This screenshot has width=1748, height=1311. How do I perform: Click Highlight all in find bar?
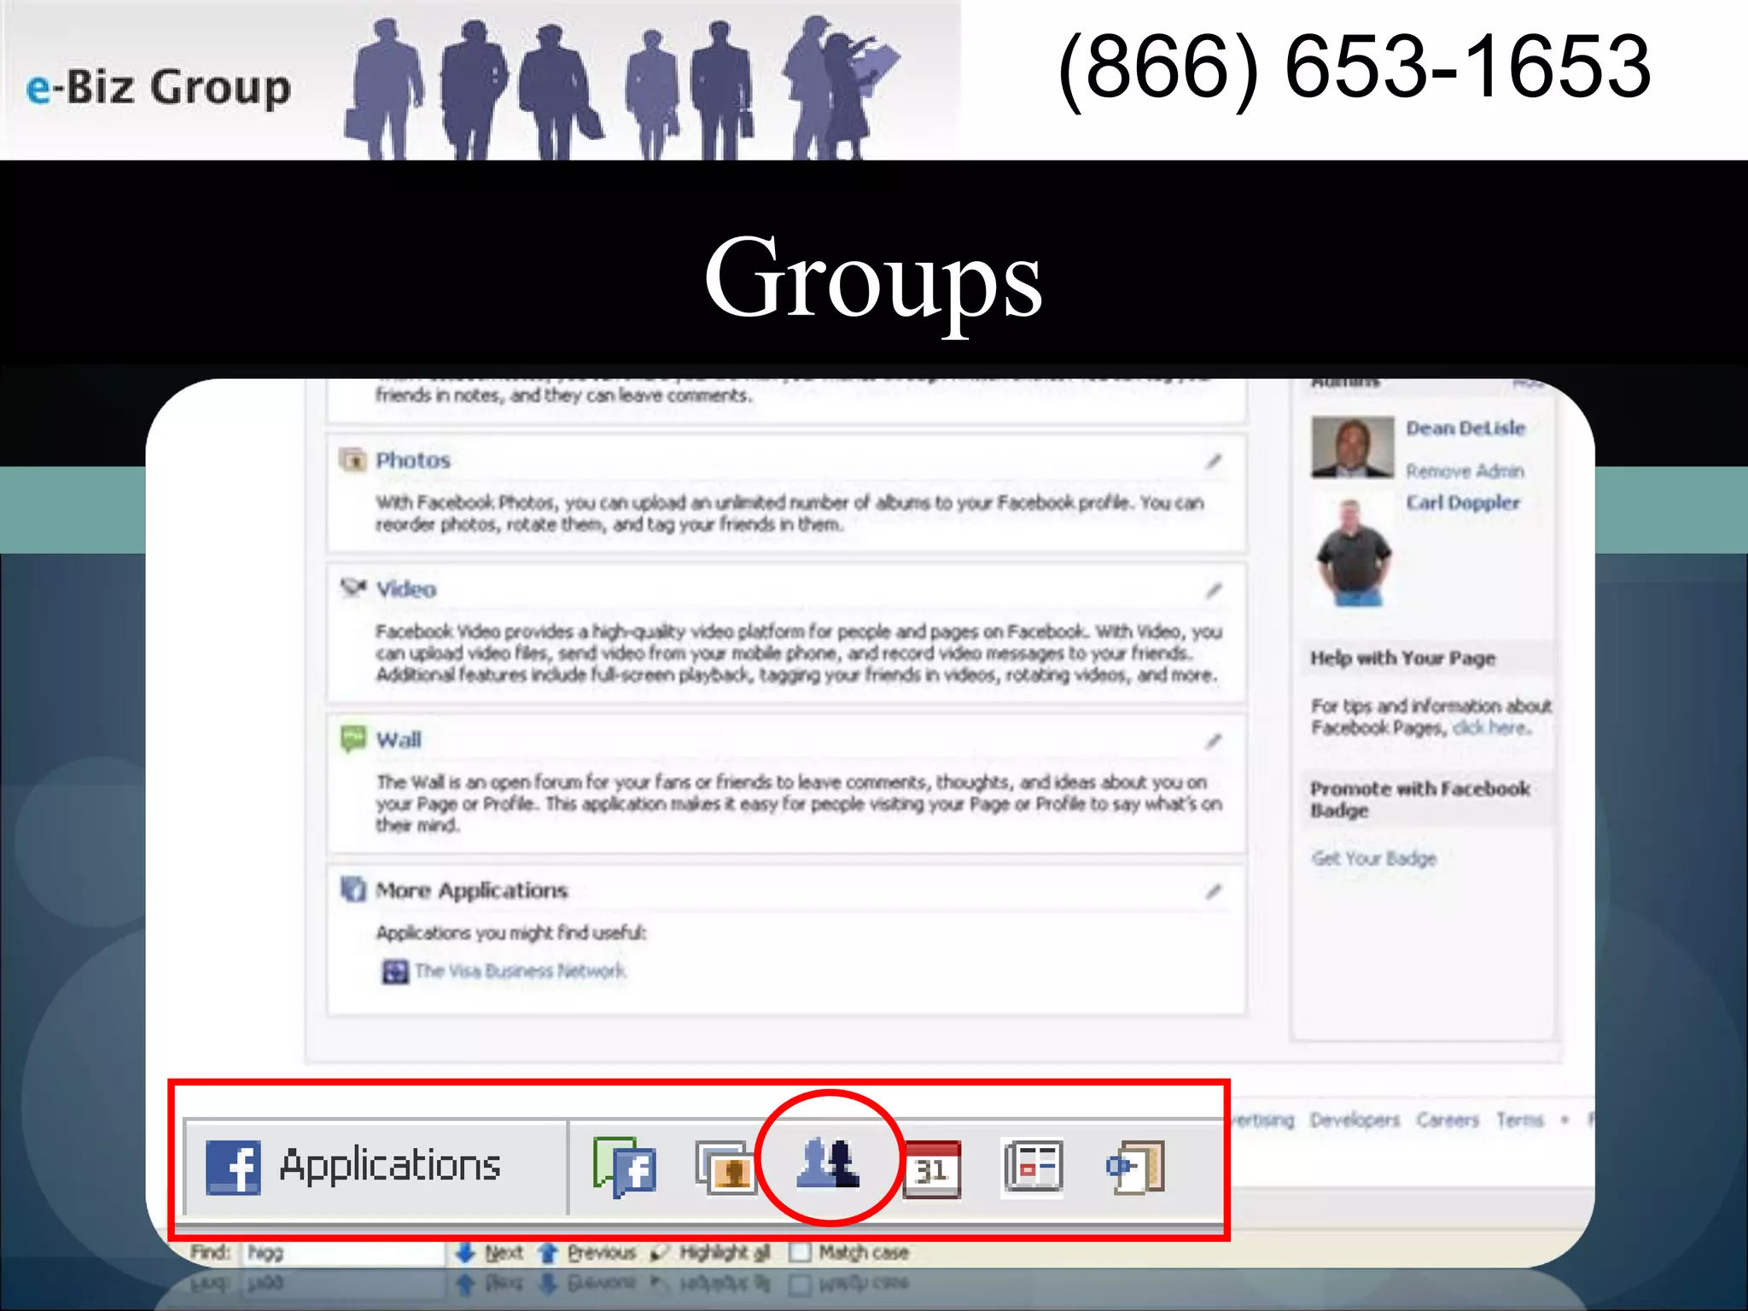[x=710, y=1252]
